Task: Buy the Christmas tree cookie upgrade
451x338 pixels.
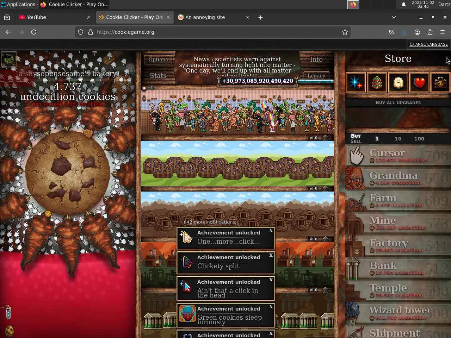Action: 377,82
